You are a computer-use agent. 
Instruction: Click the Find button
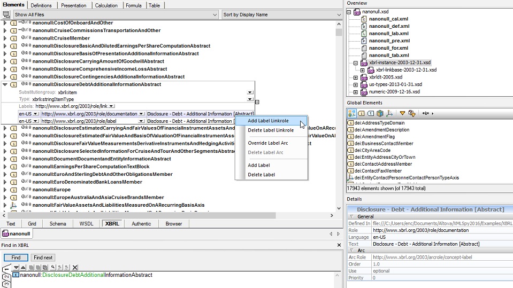tap(16, 258)
